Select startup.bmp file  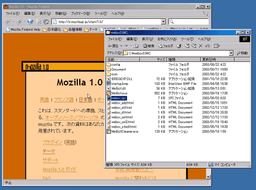(117, 84)
